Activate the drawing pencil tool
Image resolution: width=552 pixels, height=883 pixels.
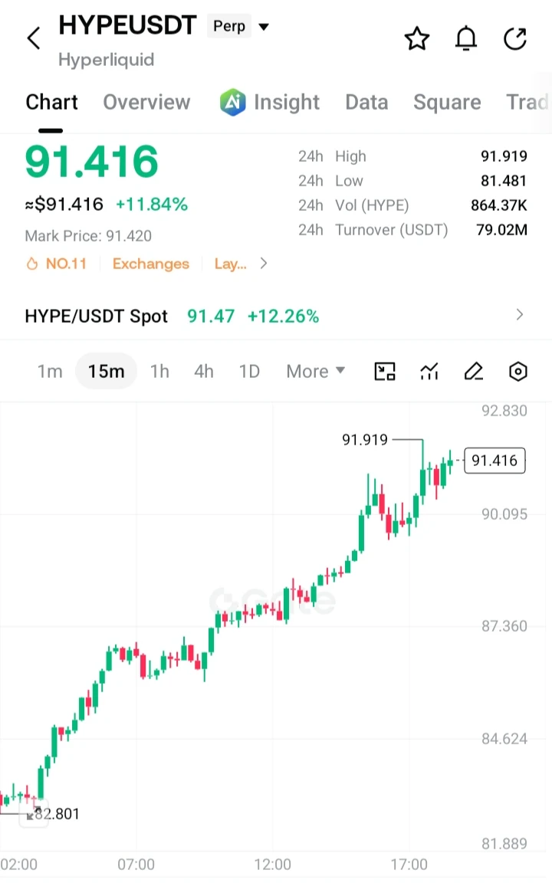coord(473,371)
